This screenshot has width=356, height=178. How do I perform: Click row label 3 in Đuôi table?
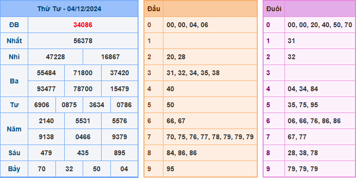[268, 73]
